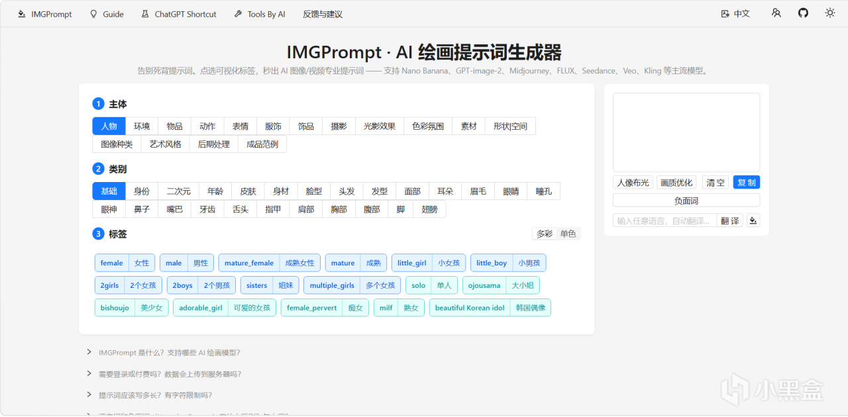Select the 发型 category tab
This screenshot has width=848, height=417.
coord(380,191)
